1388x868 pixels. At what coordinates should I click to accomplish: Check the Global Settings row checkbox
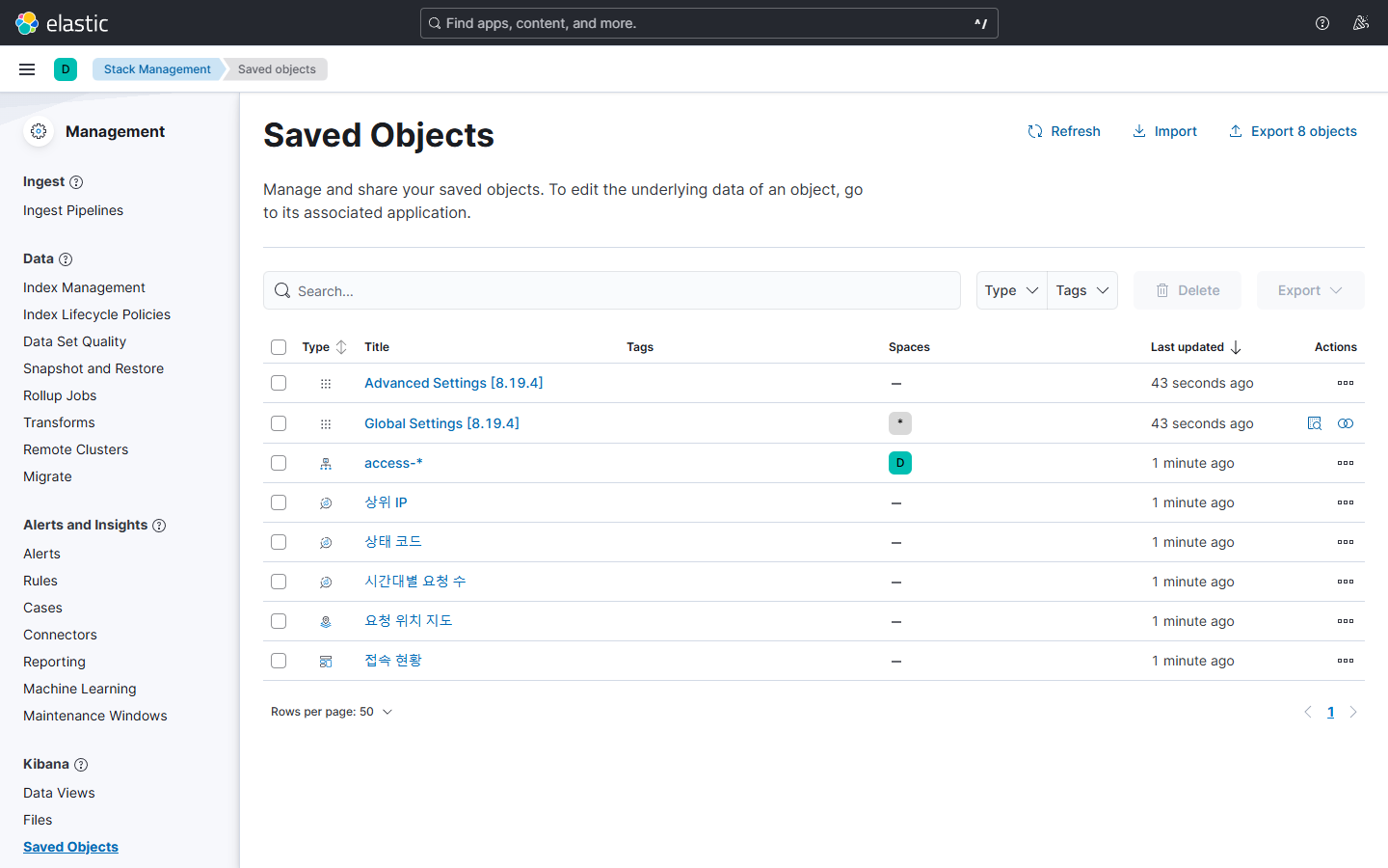click(279, 423)
